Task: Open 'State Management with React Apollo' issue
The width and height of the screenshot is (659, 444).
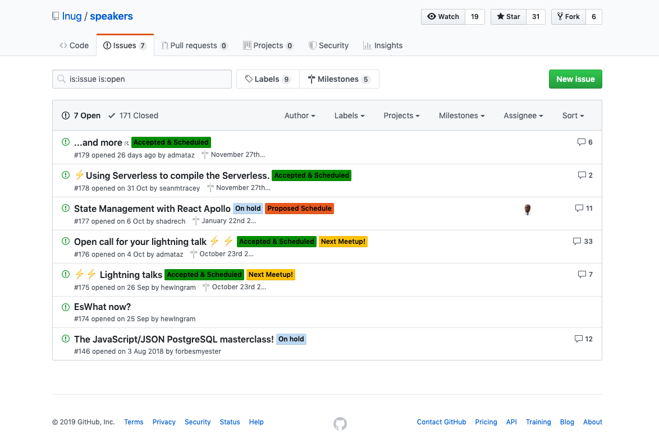Action: pos(152,209)
